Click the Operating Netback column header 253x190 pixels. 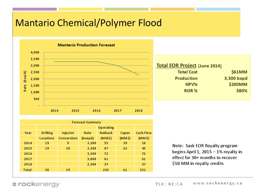point(106,130)
